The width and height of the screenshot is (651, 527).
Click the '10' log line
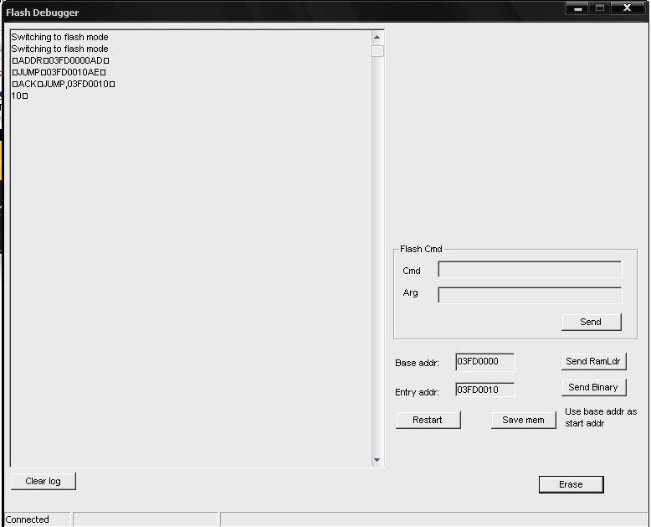point(19,96)
